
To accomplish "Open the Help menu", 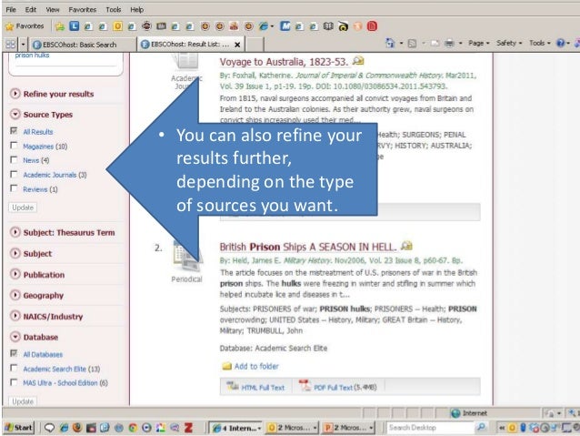I will click(x=137, y=10).
